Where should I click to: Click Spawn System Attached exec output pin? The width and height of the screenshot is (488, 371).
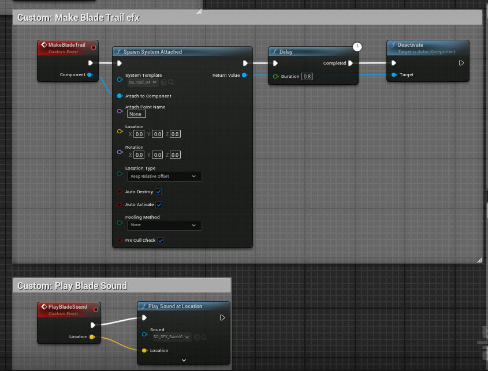tap(245, 63)
